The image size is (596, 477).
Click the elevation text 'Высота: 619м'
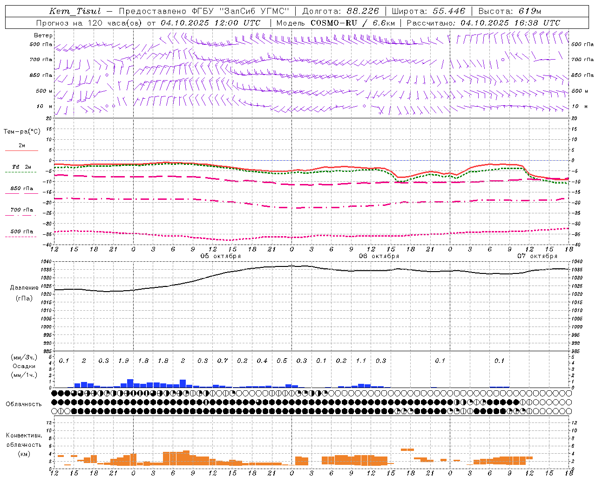[x=509, y=11]
